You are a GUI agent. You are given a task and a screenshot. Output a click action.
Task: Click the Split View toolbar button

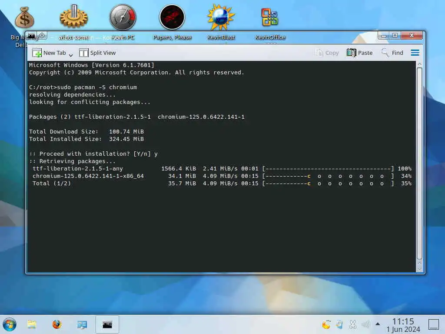click(97, 53)
